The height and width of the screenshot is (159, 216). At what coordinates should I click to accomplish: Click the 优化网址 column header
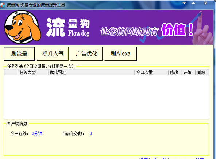click(x=91, y=72)
